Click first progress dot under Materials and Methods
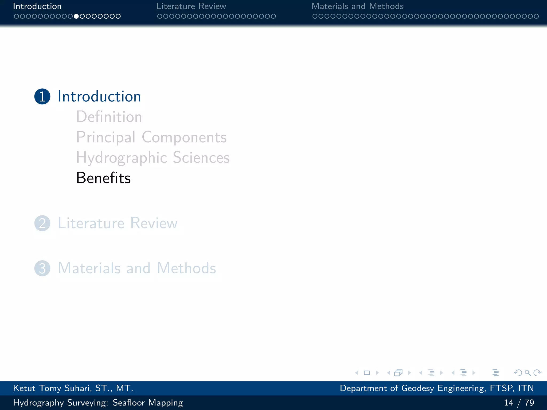547x410 pixels. click(x=315, y=16)
